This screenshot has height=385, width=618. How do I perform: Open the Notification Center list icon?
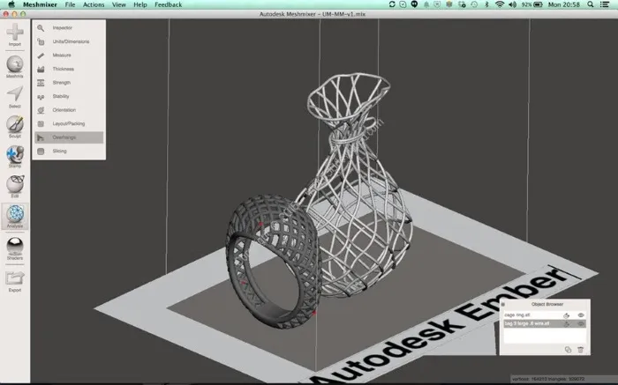605,4
